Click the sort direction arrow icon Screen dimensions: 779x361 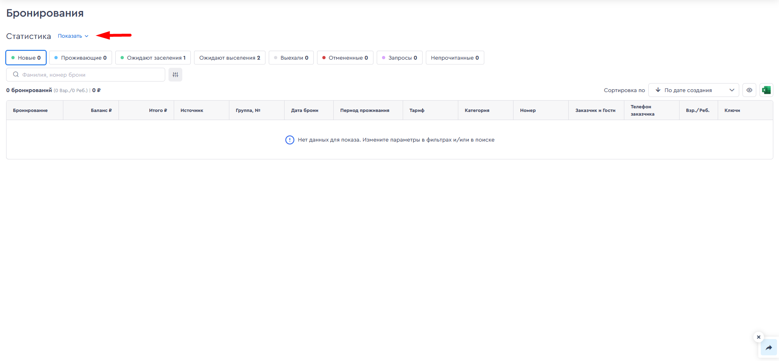658,90
